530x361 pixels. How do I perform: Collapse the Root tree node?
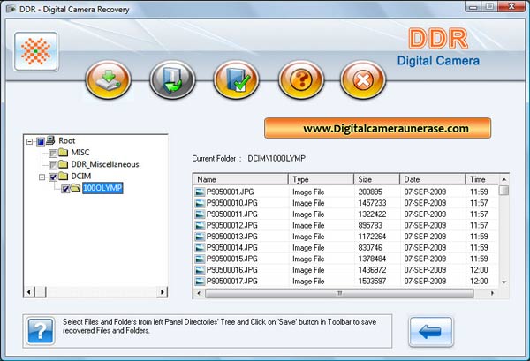pos(30,141)
